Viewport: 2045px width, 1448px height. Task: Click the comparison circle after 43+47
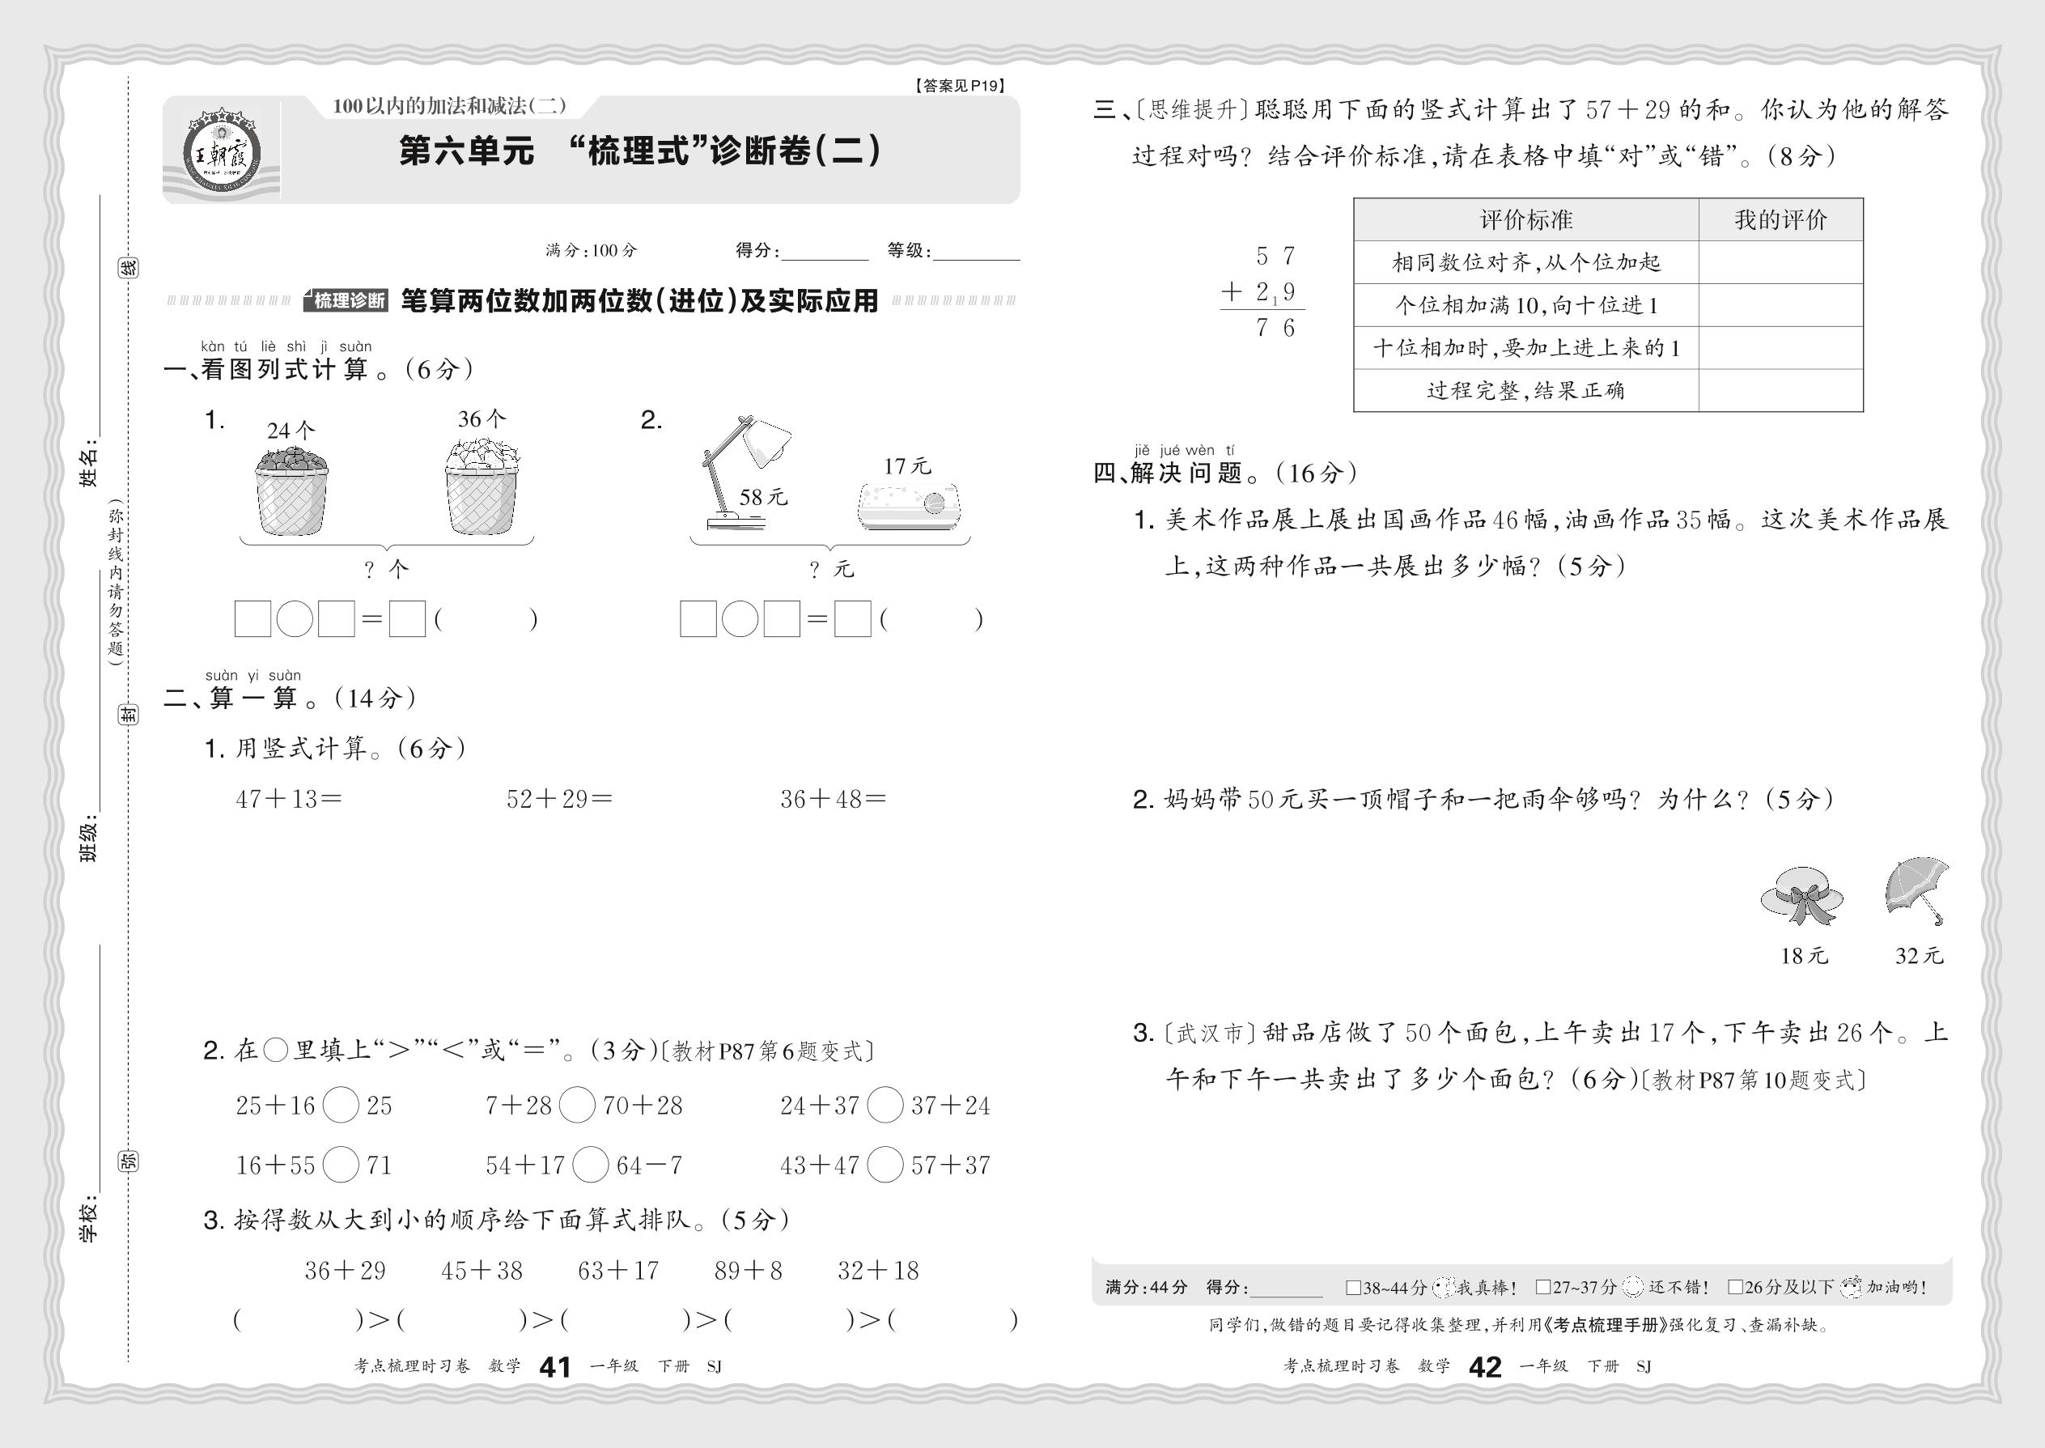click(x=885, y=1166)
